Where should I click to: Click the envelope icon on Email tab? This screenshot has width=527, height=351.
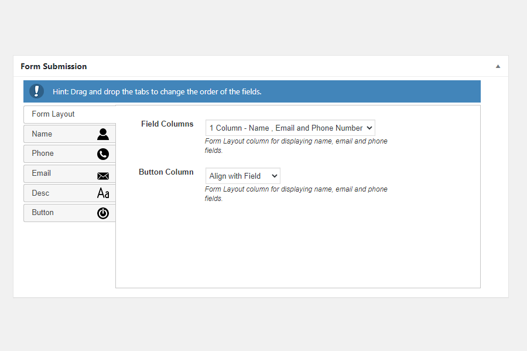pyautogui.click(x=103, y=176)
